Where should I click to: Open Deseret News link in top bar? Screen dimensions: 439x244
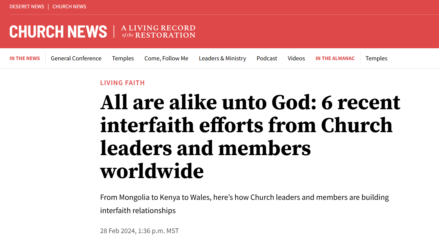[27, 6]
